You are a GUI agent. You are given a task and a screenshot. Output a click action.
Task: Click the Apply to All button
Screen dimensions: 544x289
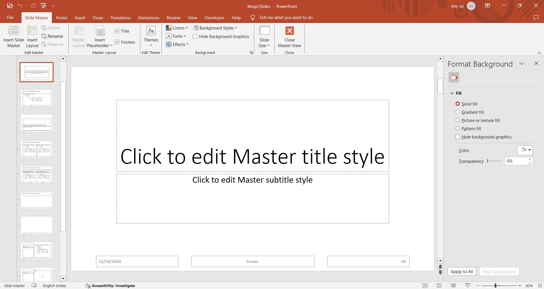point(462,271)
